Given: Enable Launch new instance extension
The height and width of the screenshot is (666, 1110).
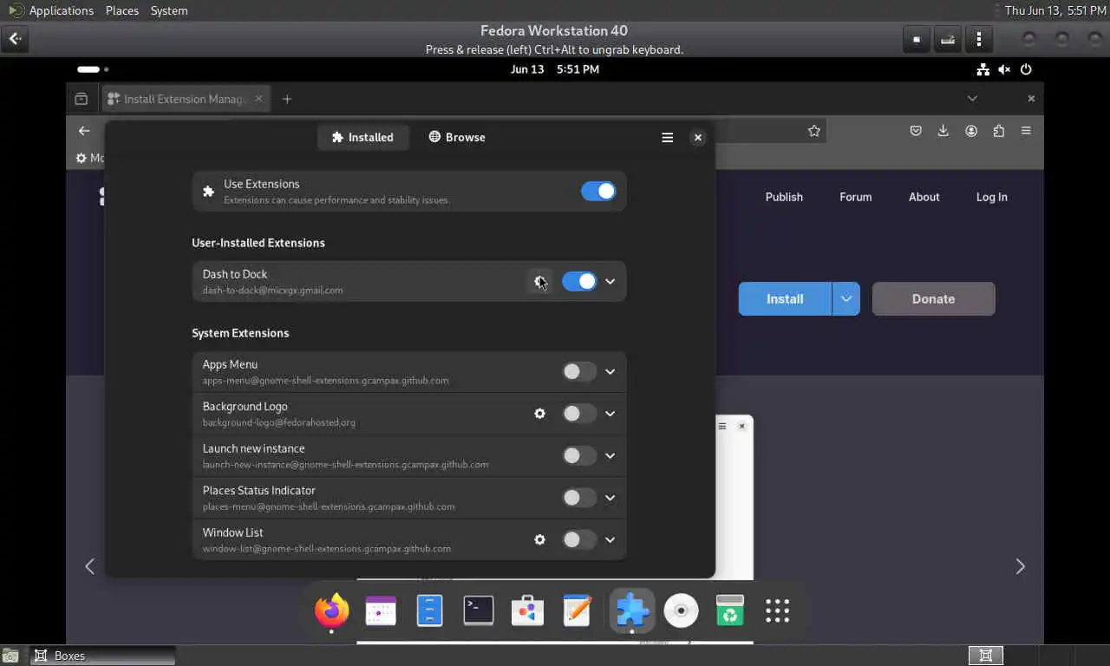Looking at the screenshot, I should click(579, 455).
